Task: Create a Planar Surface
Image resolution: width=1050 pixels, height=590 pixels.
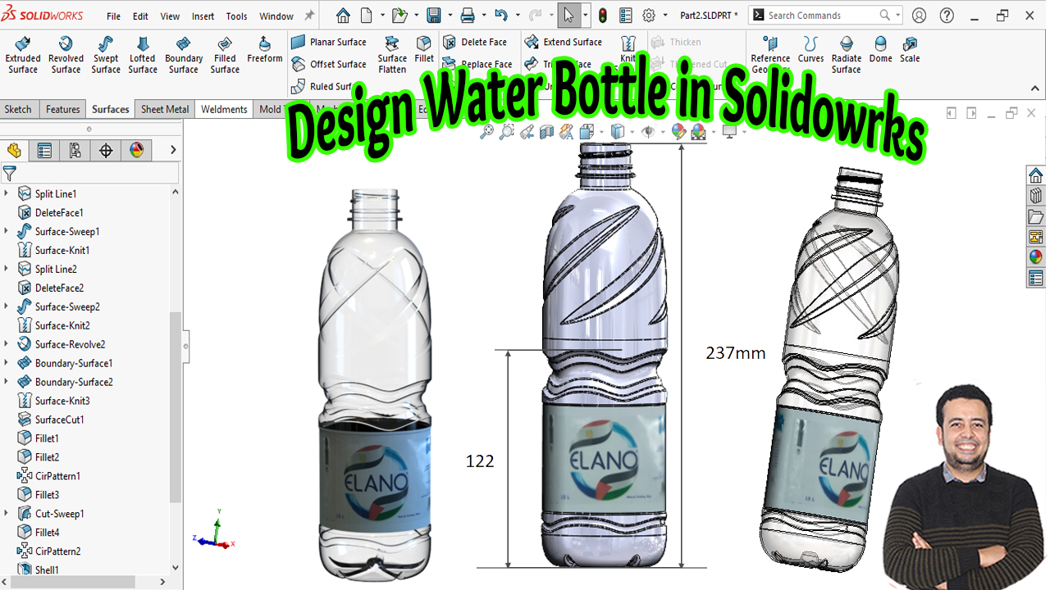Action: click(329, 42)
